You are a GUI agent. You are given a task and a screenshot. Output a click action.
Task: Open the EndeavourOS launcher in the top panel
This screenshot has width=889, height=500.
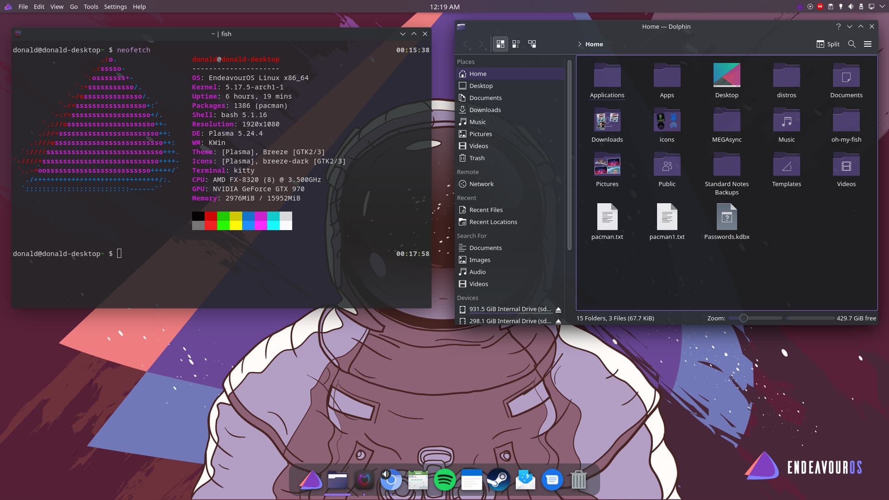point(7,6)
